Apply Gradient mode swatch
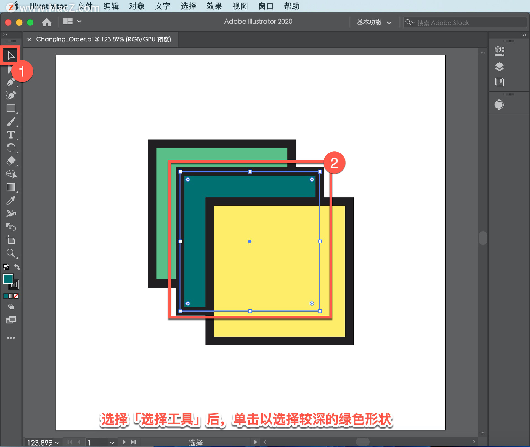Screen dimensions: 530x447 click(11, 296)
